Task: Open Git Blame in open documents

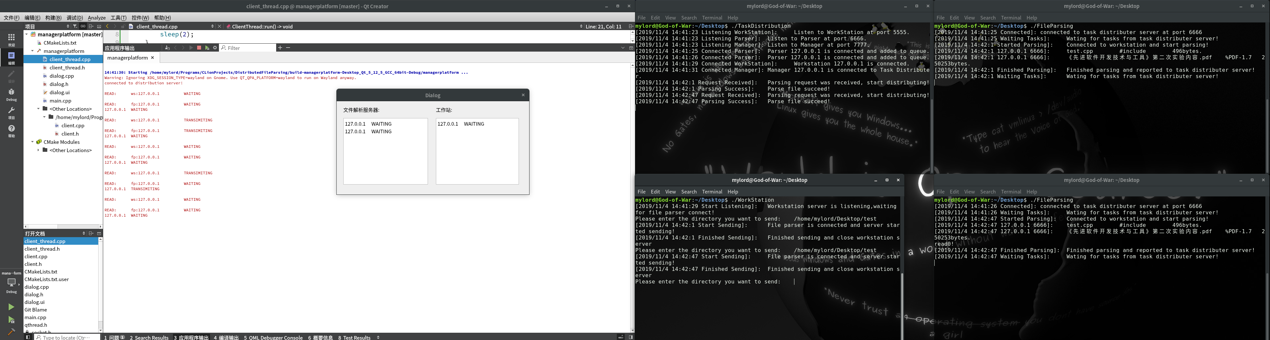Action: click(x=36, y=310)
